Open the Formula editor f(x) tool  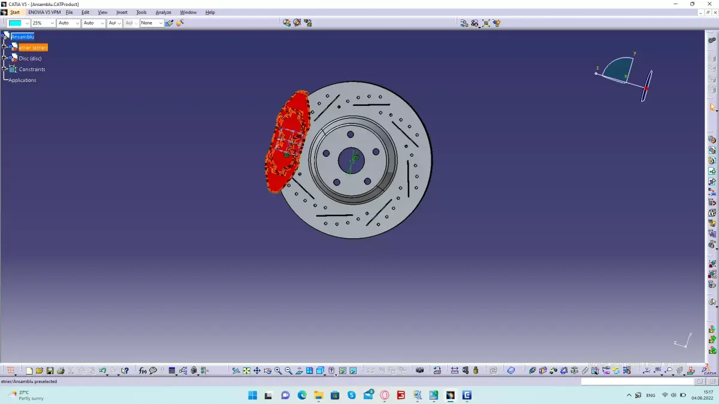(x=142, y=370)
